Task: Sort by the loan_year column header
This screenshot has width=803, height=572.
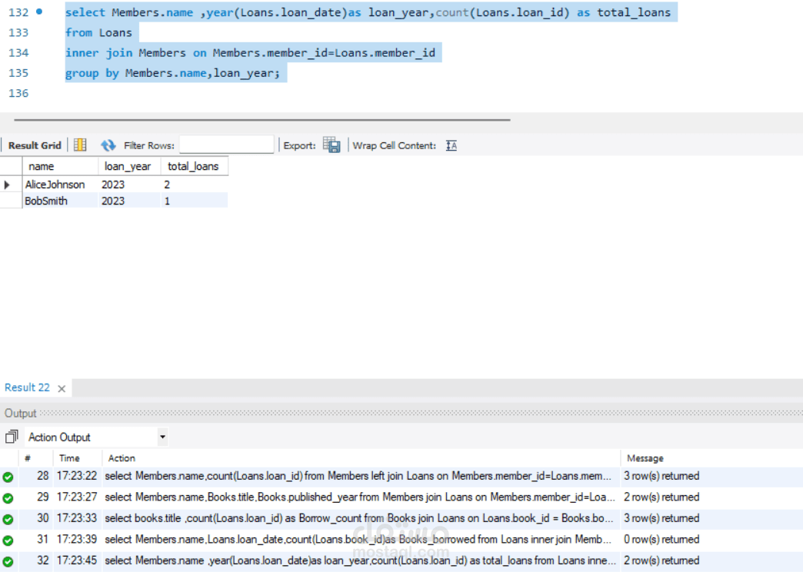Action: tap(129, 166)
